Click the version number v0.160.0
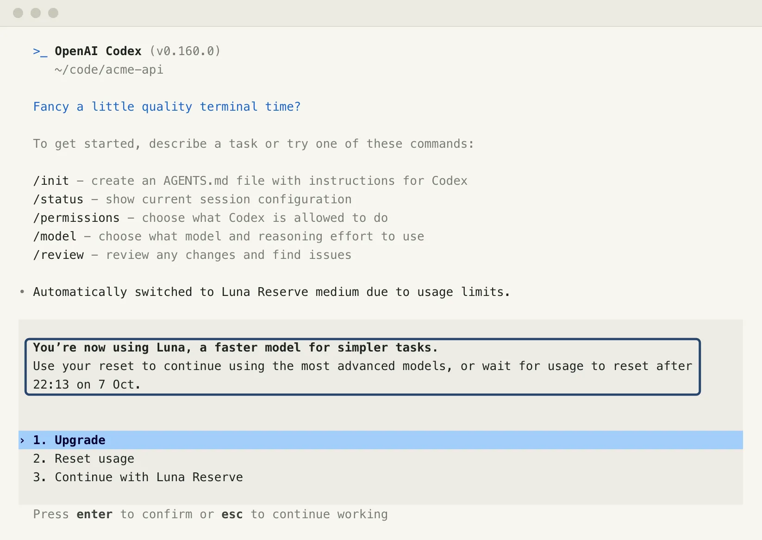This screenshot has width=762, height=540. pos(185,51)
